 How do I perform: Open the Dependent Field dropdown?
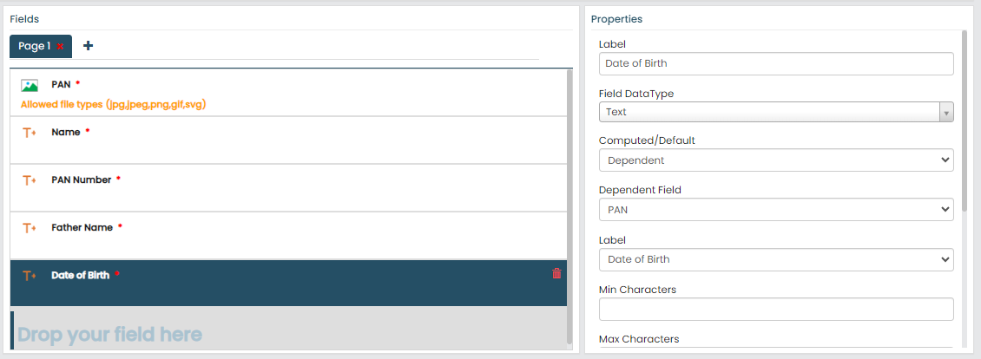(x=776, y=210)
